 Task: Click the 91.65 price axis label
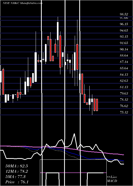tap(124, 43)
